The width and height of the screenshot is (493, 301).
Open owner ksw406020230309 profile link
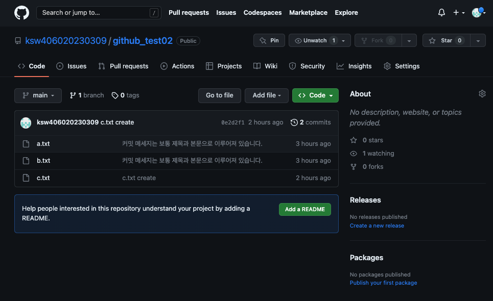[66, 41]
